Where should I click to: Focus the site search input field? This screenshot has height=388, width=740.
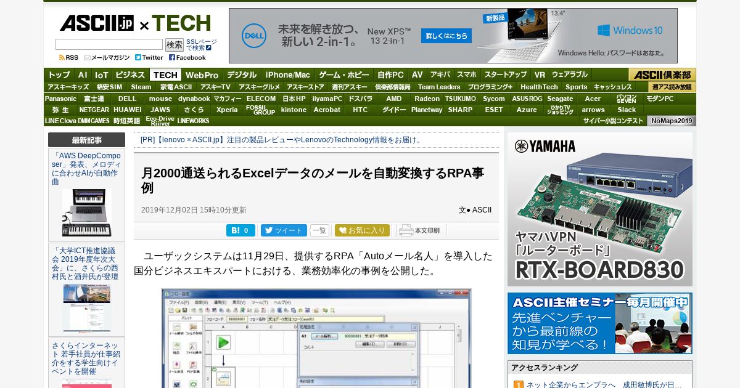coord(109,44)
